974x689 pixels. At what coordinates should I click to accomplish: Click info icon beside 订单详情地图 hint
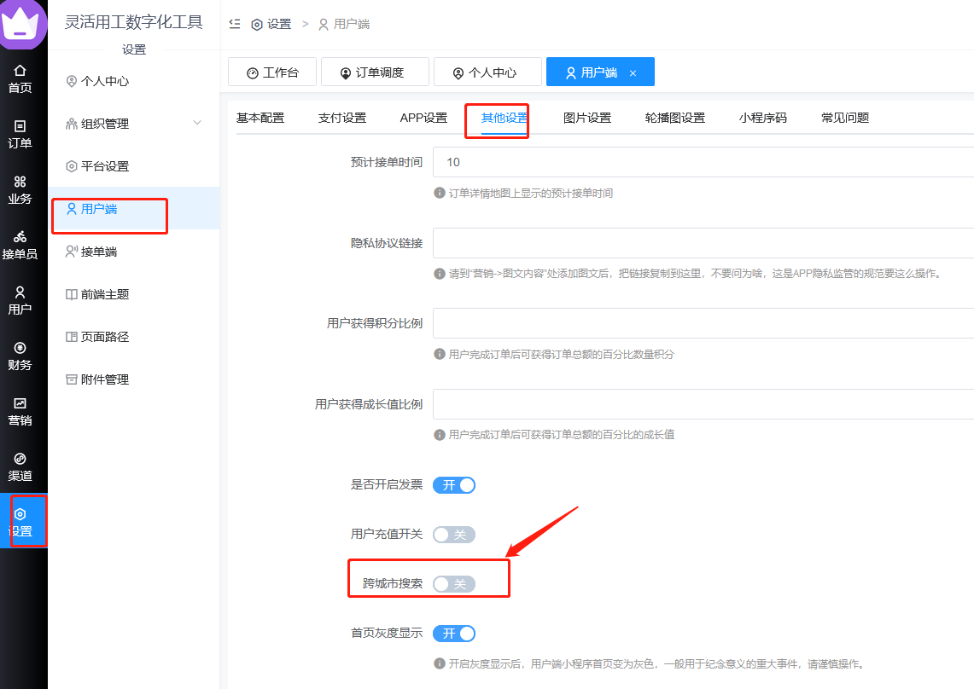click(x=439, y=193)
